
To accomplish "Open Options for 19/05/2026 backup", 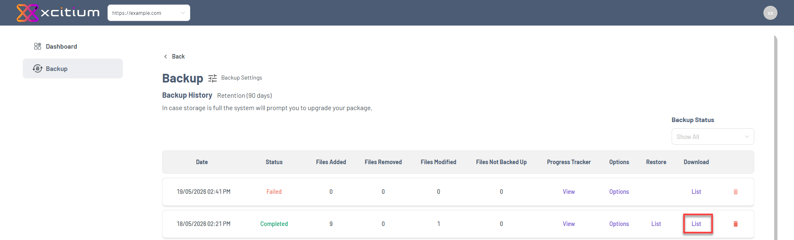I will (x=619, y=192).
